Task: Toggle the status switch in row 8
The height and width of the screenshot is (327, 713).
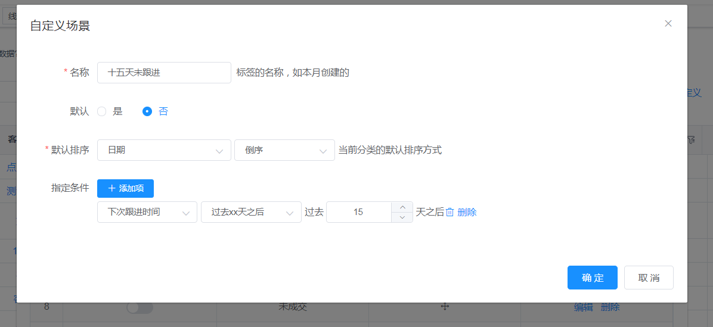Action: pyautogui.click(x=140, y=307)
